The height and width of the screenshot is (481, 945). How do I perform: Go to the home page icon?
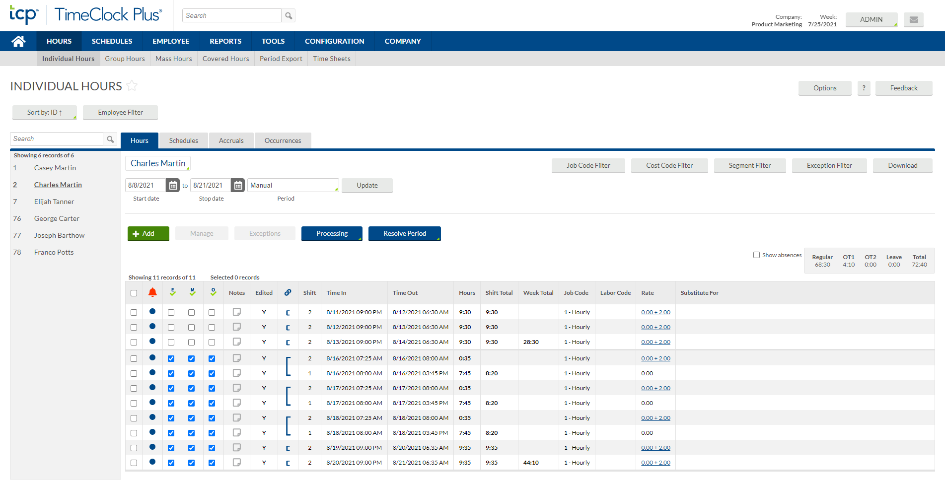coord(18,41)
